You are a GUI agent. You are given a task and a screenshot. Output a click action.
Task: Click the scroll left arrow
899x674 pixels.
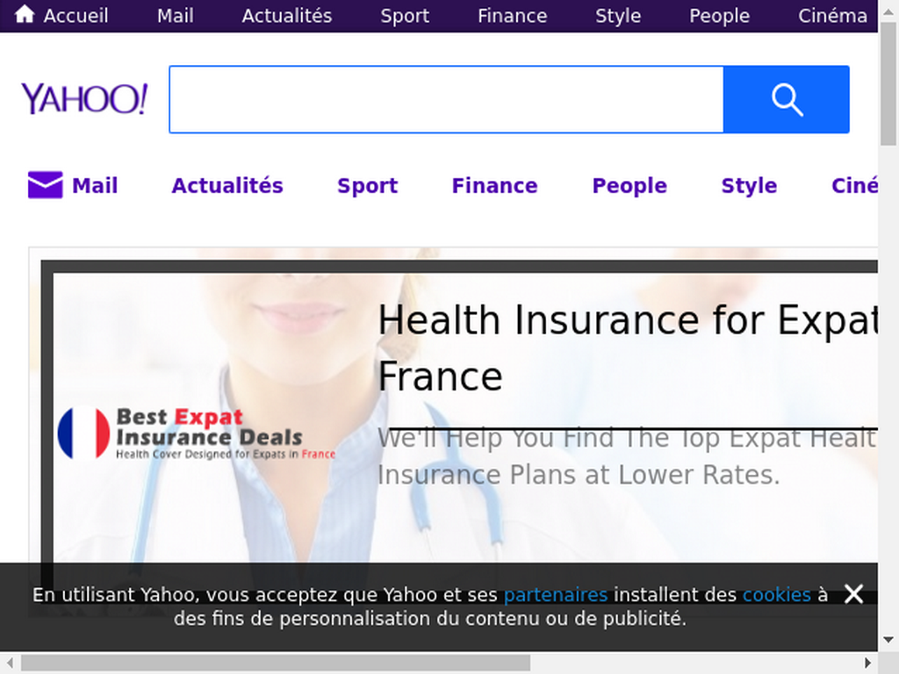10,663
